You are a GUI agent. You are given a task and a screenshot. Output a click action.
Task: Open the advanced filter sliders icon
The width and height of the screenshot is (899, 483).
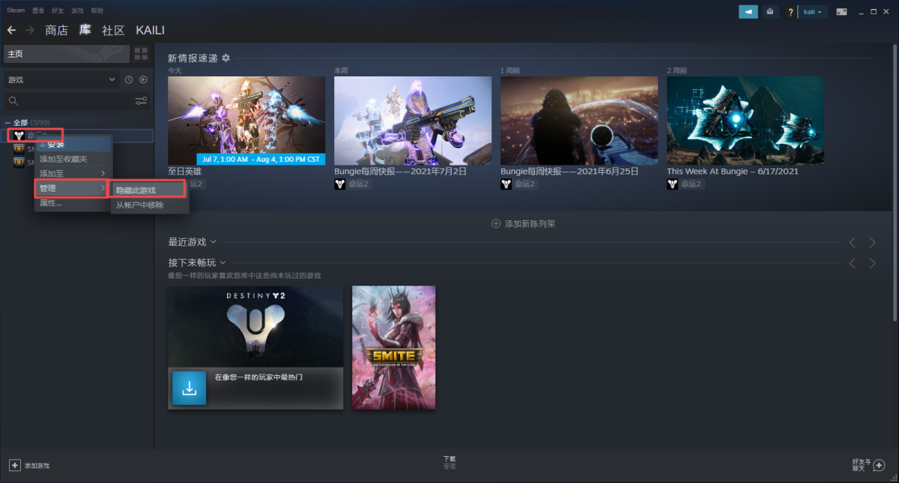click(x=141, y=101)
